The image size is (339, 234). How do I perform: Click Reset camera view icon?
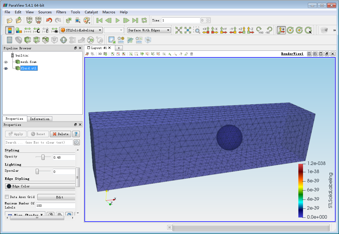(x=178, y=30)
